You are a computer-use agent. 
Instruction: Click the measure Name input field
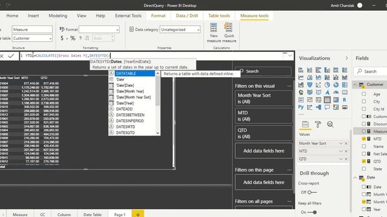(x=32, y=30)
